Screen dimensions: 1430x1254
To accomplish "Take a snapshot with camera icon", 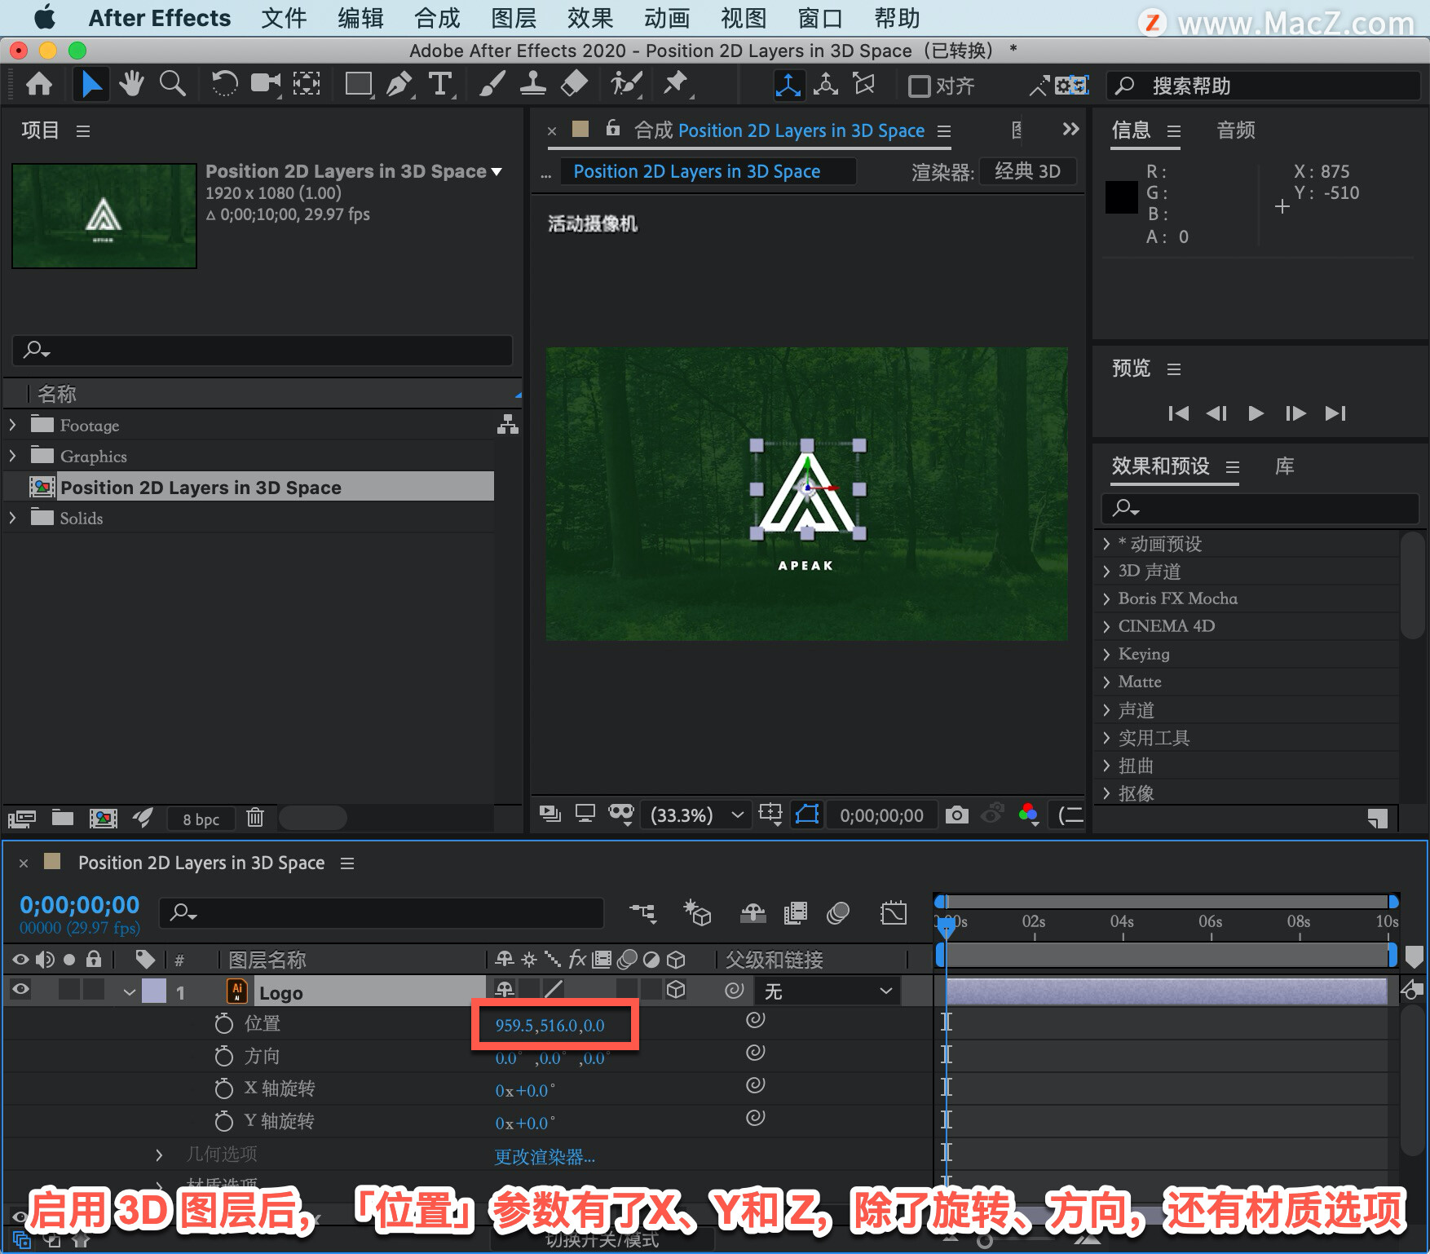I will pyautogui.click(x=957, y=815).
